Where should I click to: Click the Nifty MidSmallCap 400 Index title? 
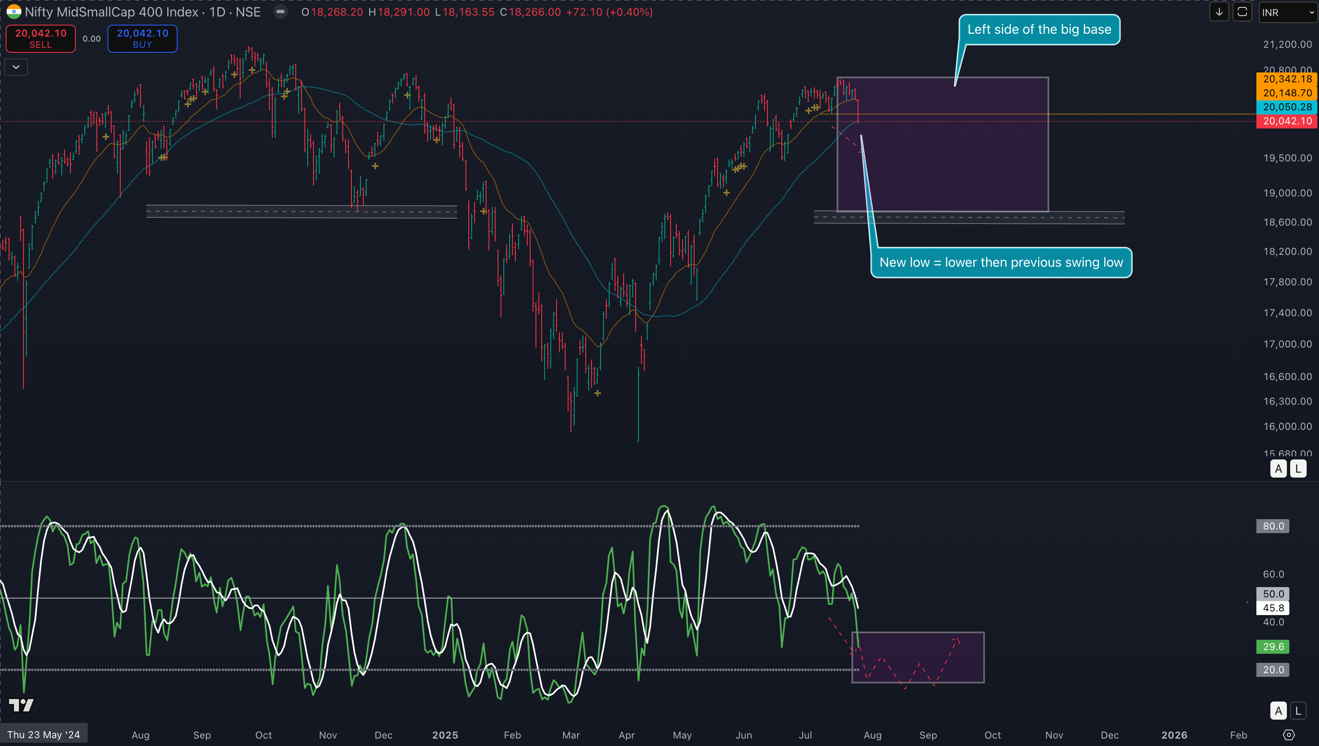pyautogui.click(x=111, y=12)
